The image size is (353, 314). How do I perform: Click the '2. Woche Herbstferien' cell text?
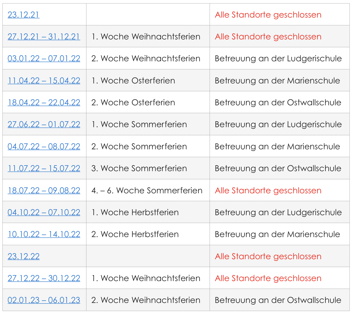135,234
